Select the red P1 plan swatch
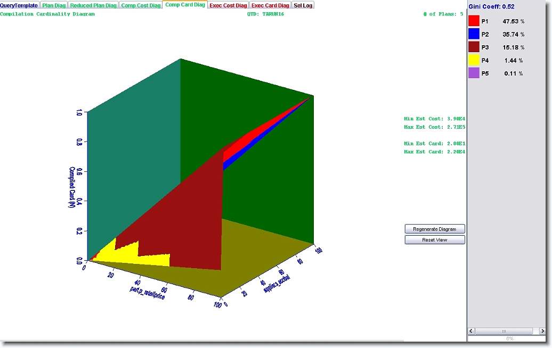 (x=474, y=21)
